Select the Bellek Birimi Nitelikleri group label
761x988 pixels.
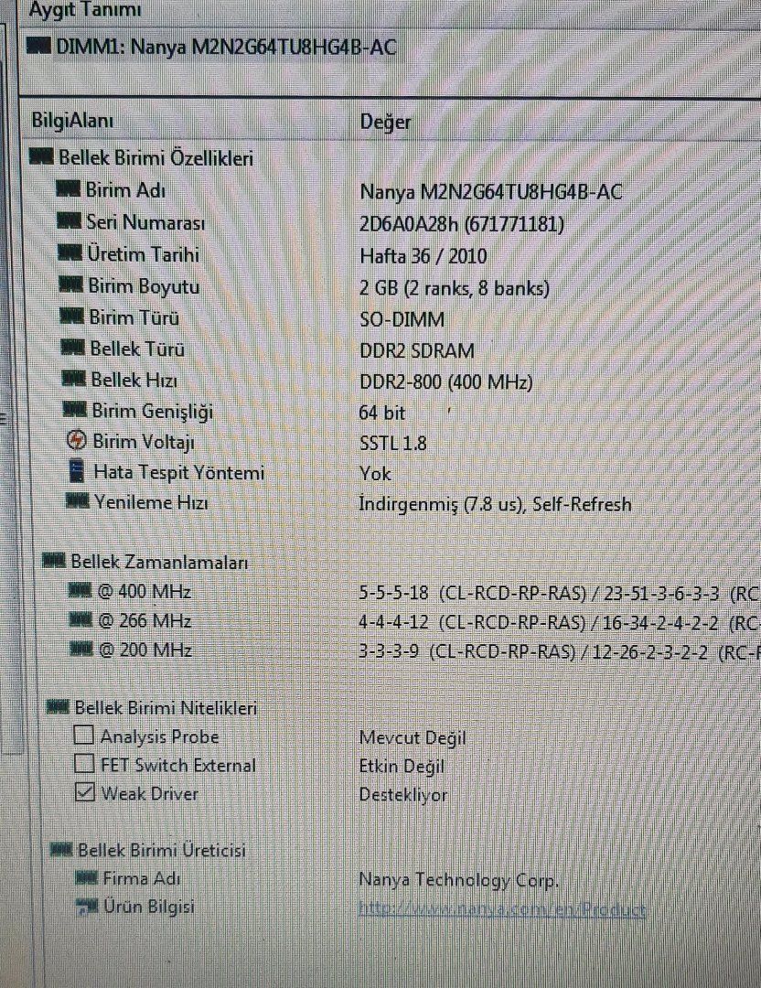(166, 708)
